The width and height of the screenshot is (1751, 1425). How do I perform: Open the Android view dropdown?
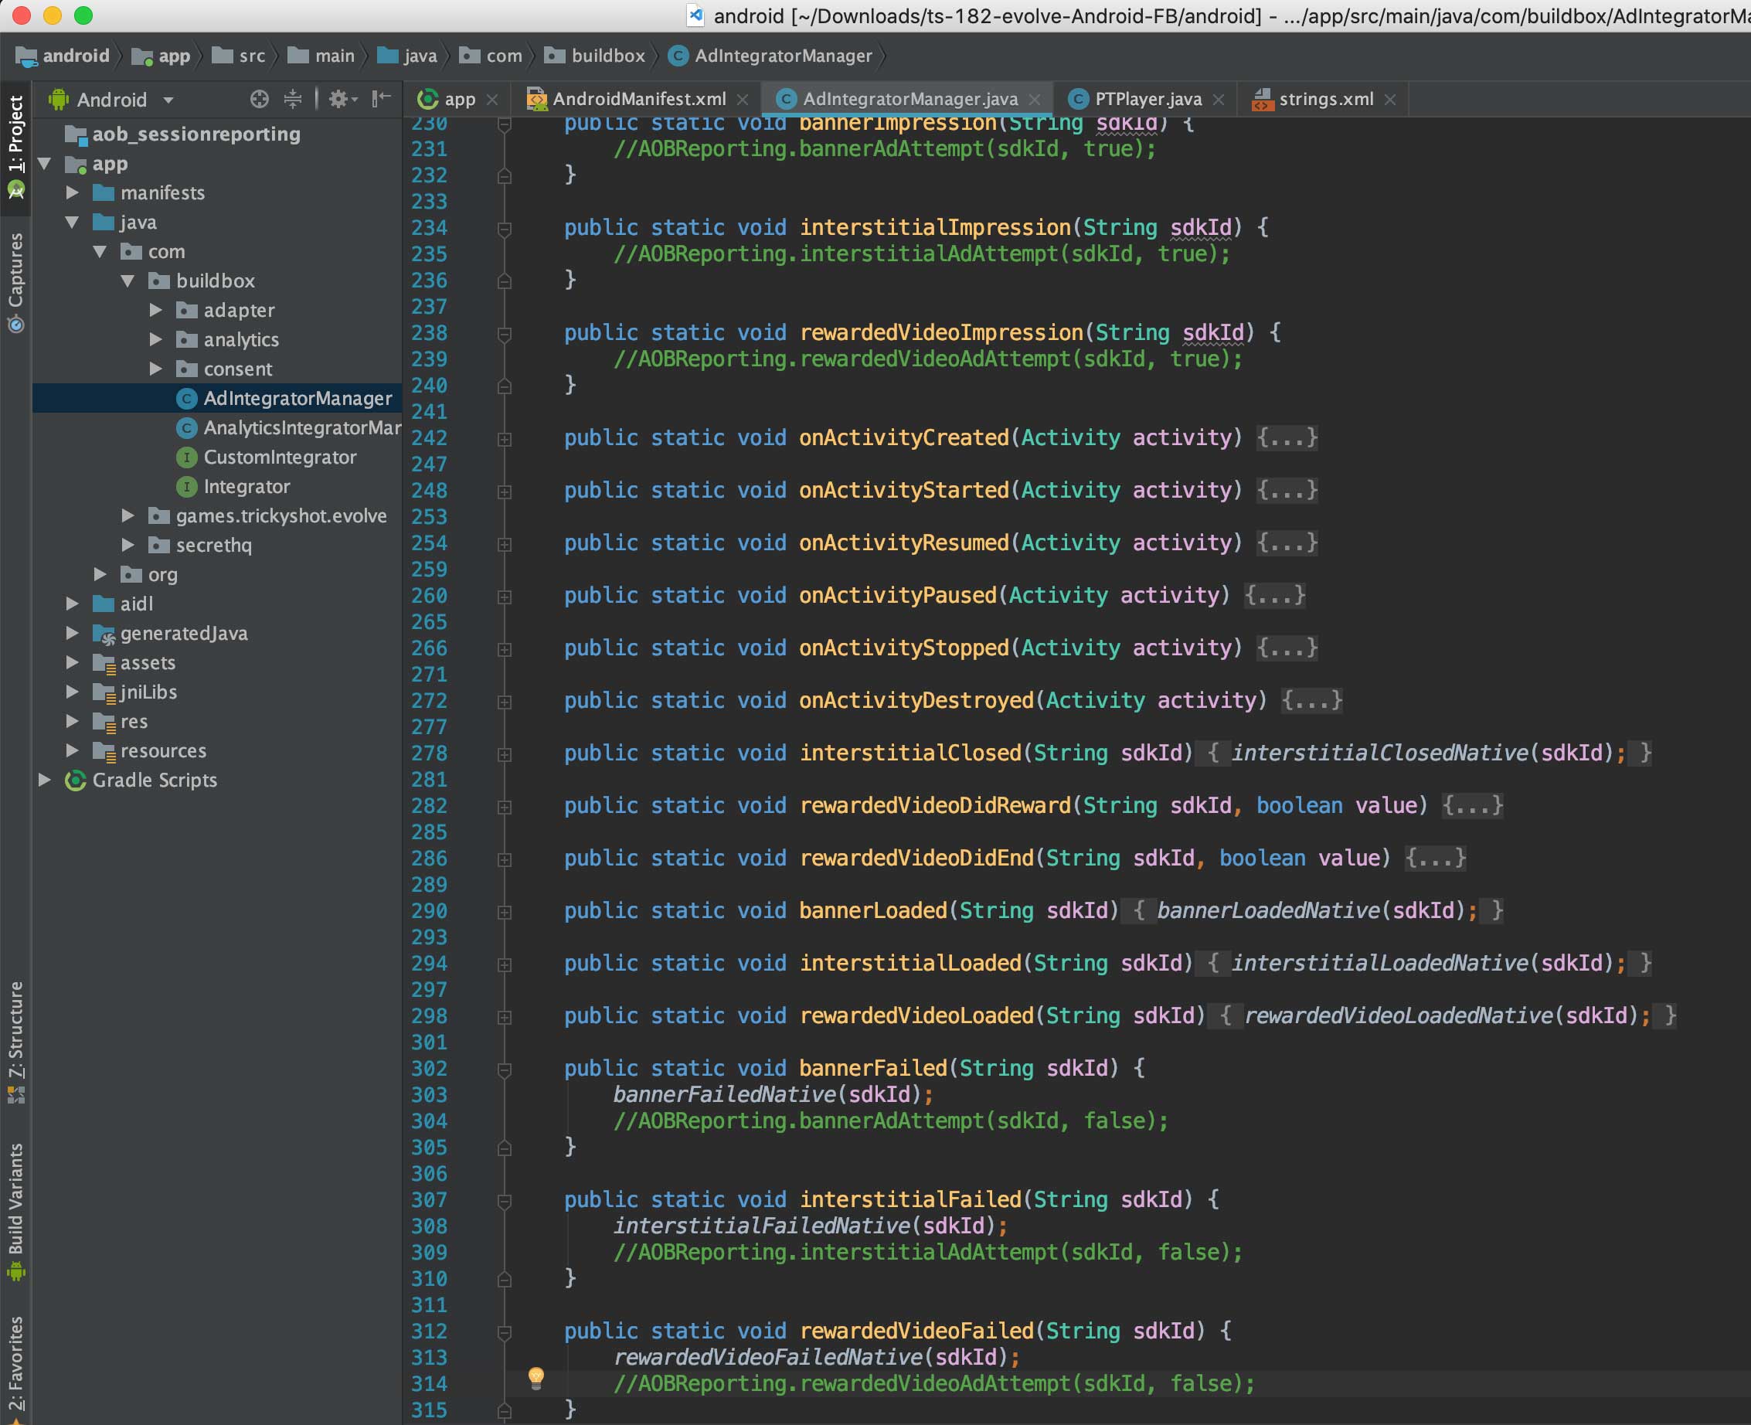pos(168,100)
